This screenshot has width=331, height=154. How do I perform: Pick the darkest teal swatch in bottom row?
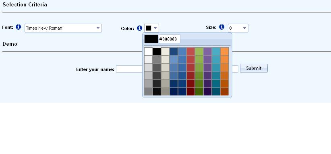216,91
